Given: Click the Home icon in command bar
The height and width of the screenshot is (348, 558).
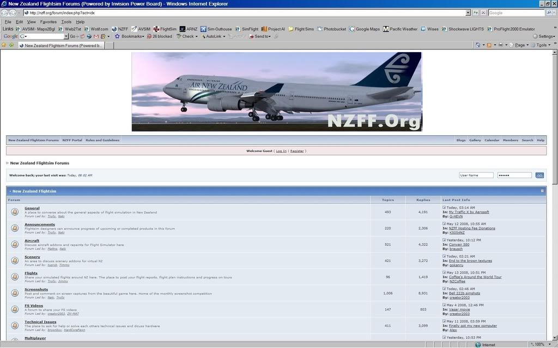Looking at the screenshot, I should pos(478,45).
